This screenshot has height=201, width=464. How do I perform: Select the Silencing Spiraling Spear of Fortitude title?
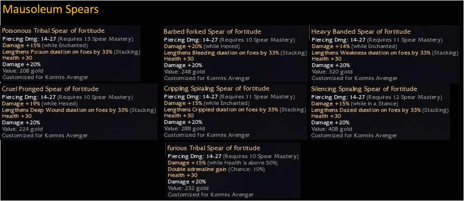364,88
